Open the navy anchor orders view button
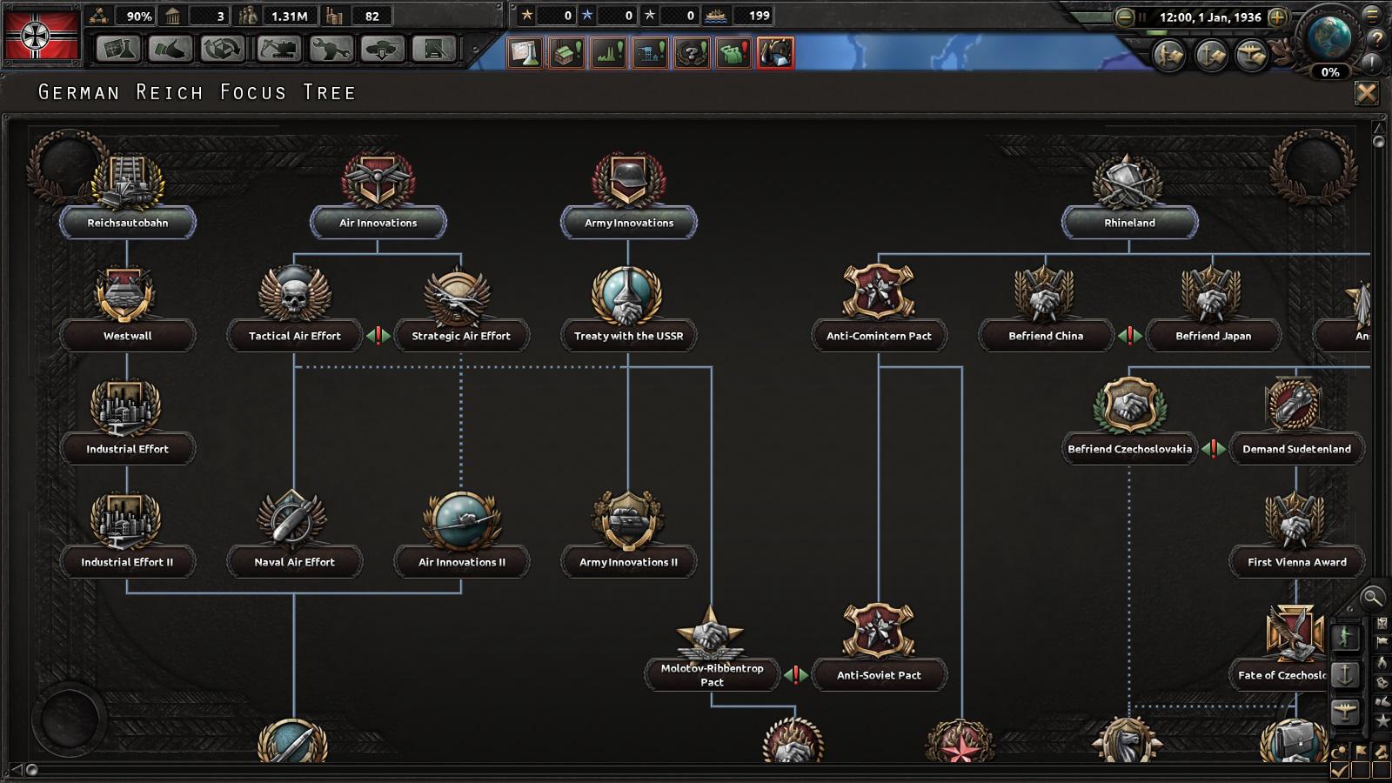The image size is (1392, 783). (1210, 56)
